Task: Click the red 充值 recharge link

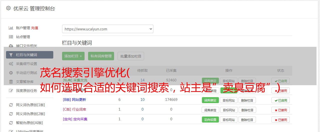Action: (35, 28)
